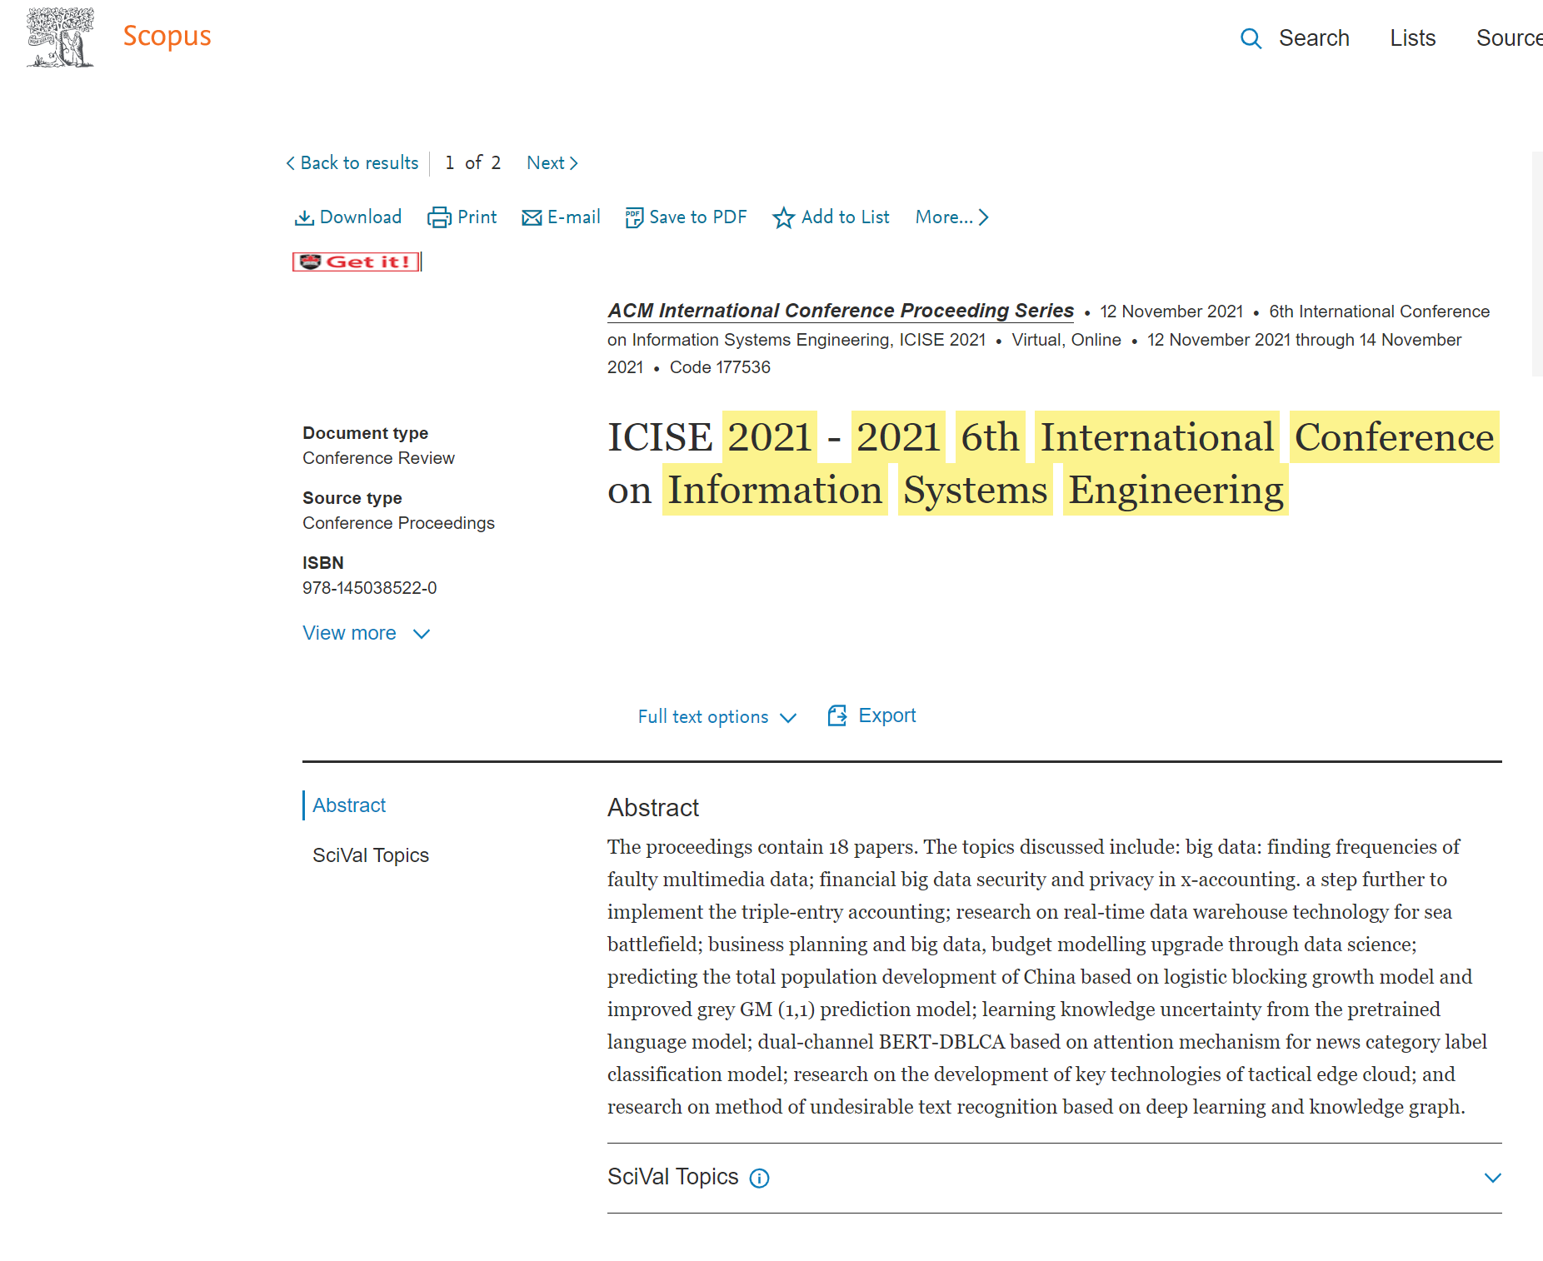Select the Abstract sidebar tab
Image resolution: width=1543 pixels, height=1261 pixels.
tap(349, 805)
